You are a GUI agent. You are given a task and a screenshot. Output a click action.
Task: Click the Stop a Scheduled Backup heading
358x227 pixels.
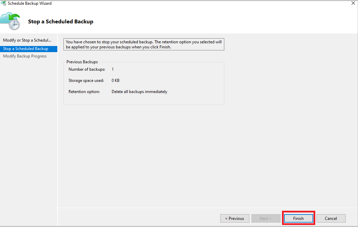pyautogui.click(x=60, y=21)
